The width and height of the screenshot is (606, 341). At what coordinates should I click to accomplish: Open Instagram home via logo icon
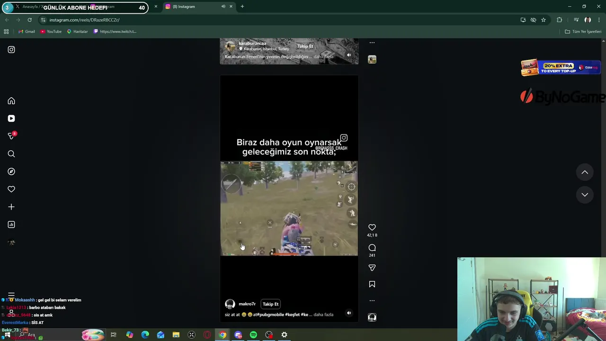point(11,50)
